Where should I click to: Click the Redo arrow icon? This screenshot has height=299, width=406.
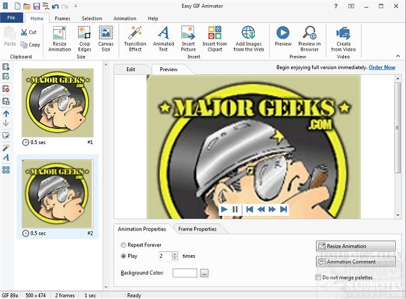(65, 6)
